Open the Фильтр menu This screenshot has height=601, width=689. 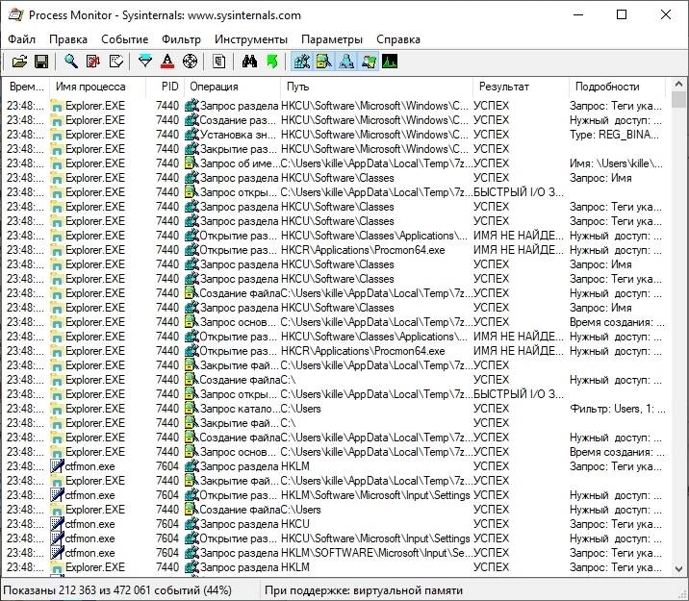pos(181,39)
